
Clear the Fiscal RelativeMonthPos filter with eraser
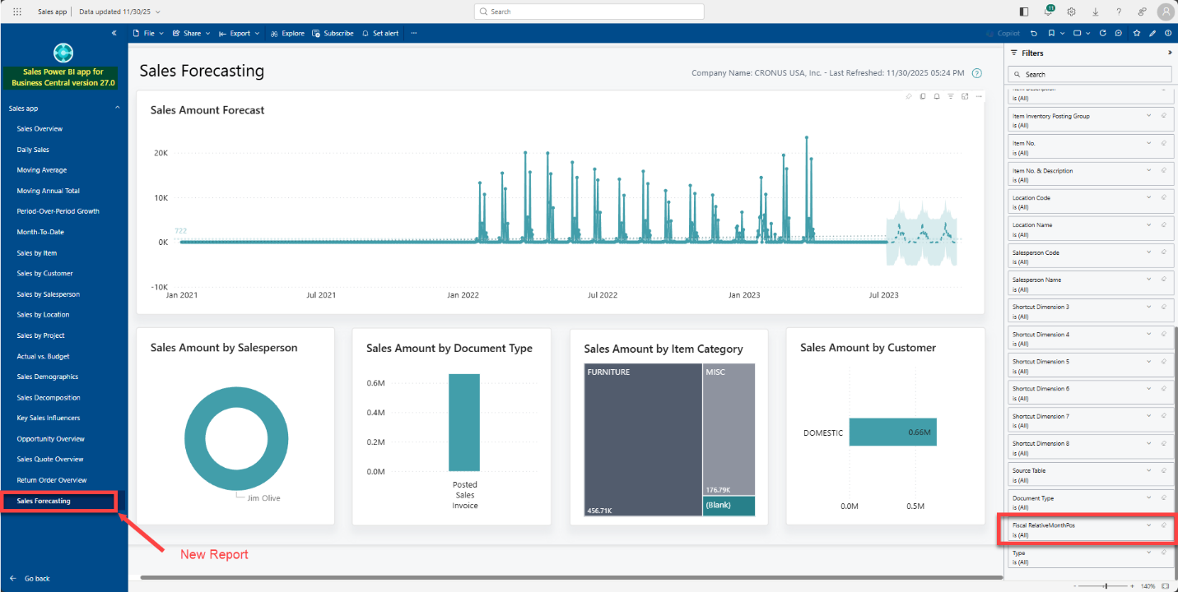pyautogui.click(x=1164, y=525)
